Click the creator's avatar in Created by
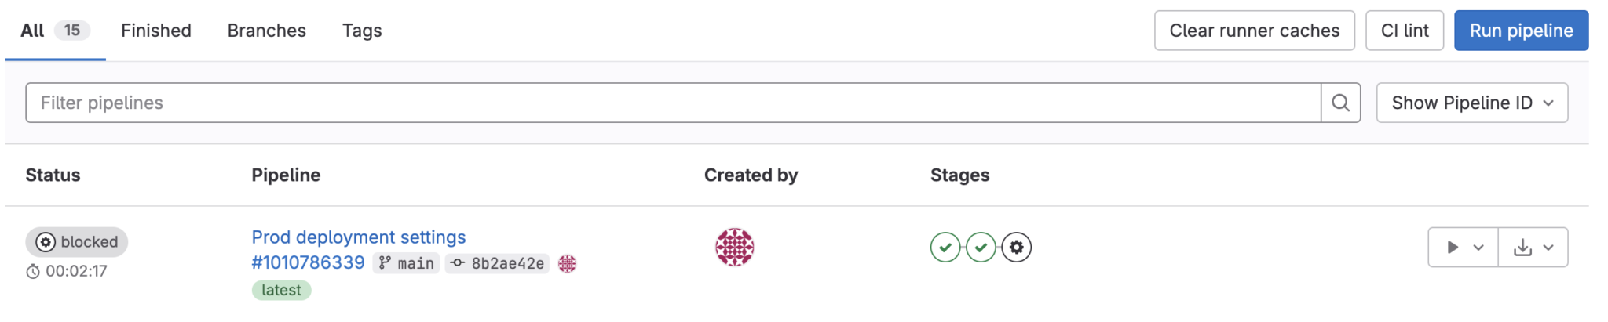Screen dimensions: 1608x322 pos(734,248)
